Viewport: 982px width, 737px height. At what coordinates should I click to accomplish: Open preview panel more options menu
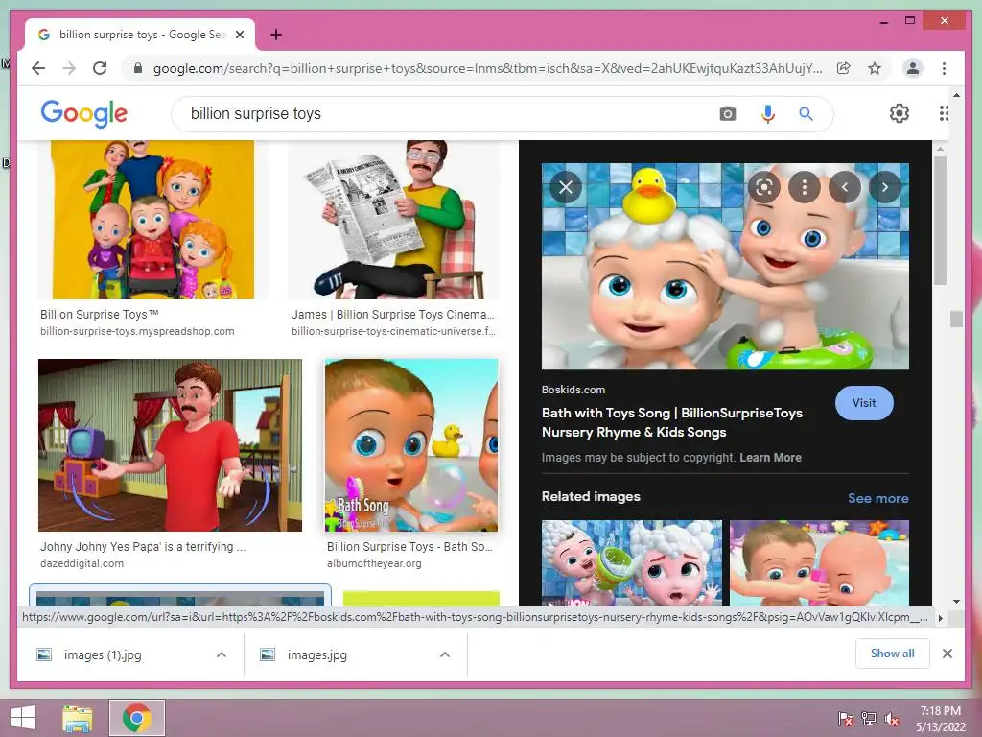805,187
